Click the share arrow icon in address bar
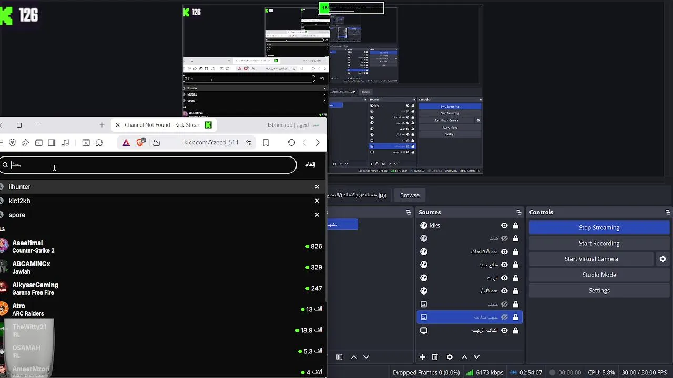673x378 pixels. point(157,143)
